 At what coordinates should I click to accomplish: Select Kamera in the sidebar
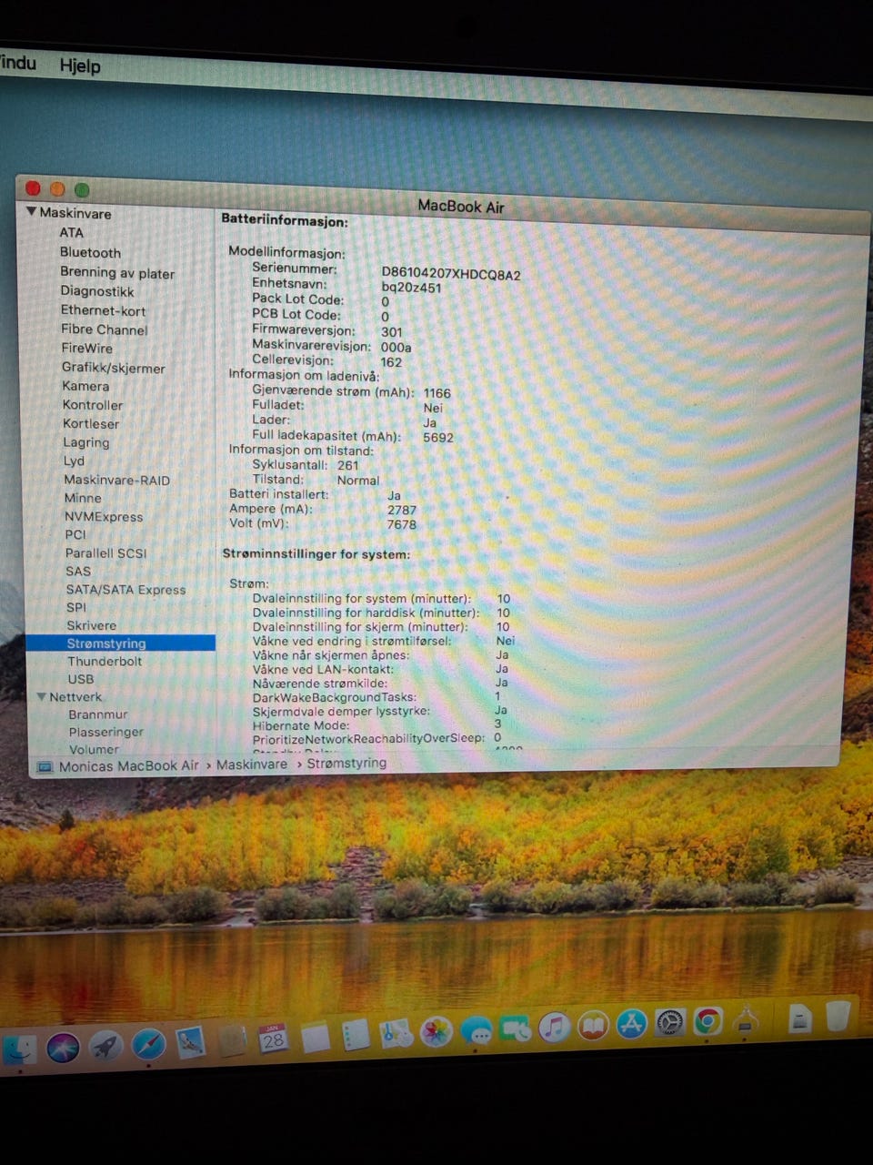coord(85,386)
